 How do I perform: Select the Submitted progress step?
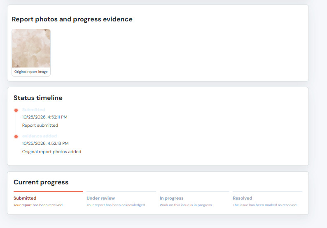[48, 199]
